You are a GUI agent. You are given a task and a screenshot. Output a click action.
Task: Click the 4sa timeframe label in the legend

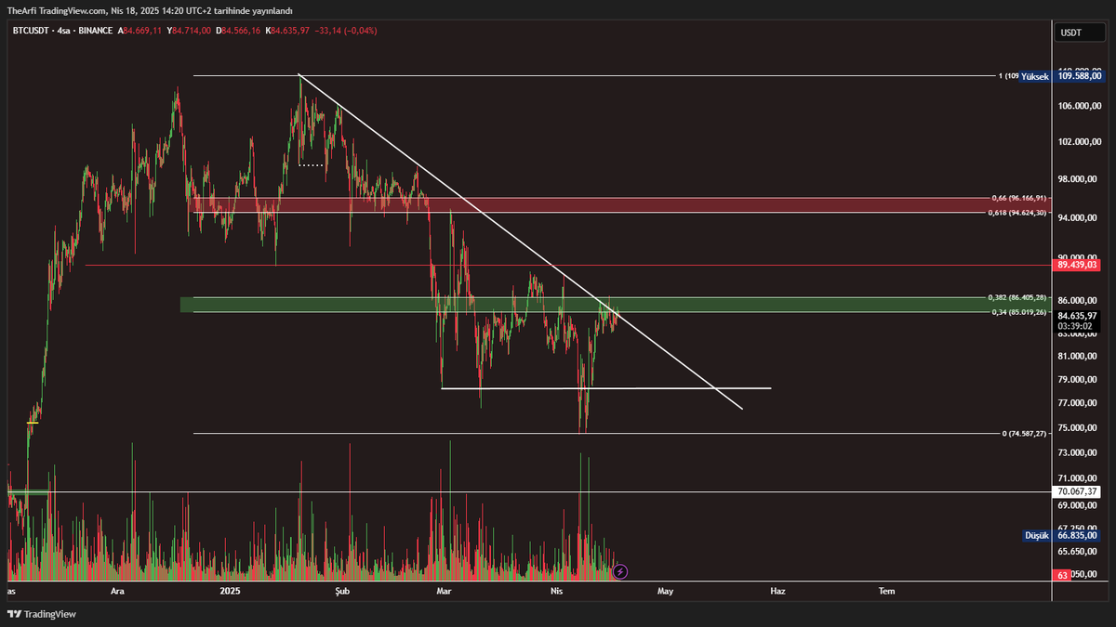click(x=64, y=31)
